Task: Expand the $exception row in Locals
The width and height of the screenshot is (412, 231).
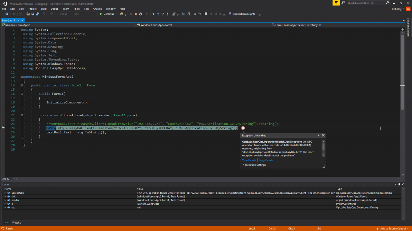Action: [x=5, y=193]
